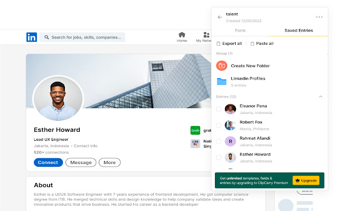Viewport: 338px width, 211px height.
Task: Click the Entries (12) section label
Action: coord(226,97)
